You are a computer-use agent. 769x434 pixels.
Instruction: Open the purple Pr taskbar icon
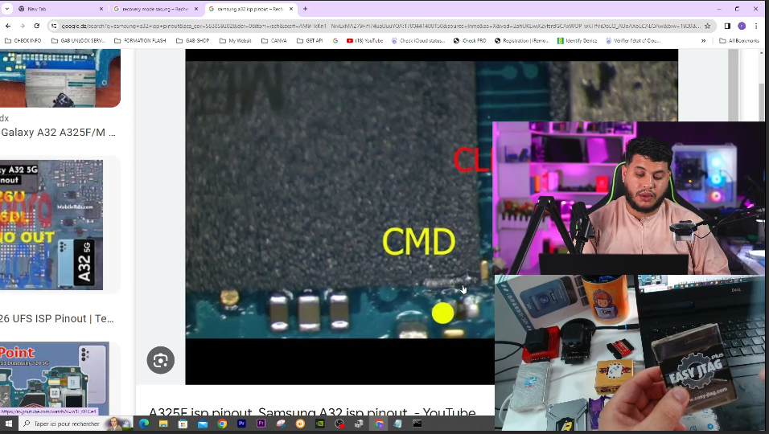click(x=261, y=424)
